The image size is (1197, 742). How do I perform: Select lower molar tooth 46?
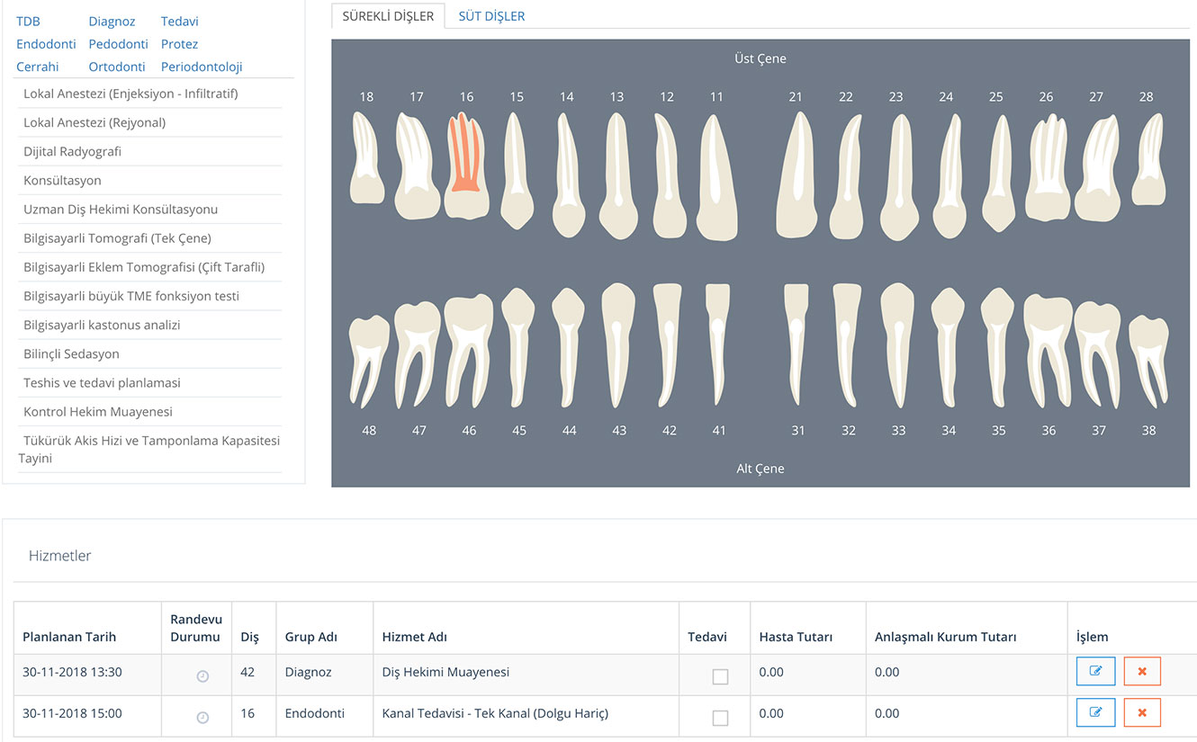pos(469,351)
